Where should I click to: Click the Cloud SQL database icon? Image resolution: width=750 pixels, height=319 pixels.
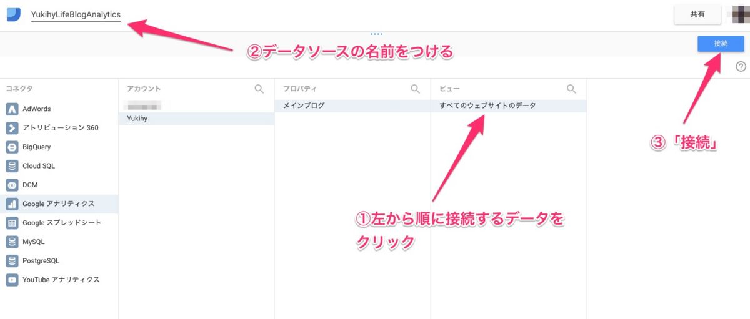point(12,166)
